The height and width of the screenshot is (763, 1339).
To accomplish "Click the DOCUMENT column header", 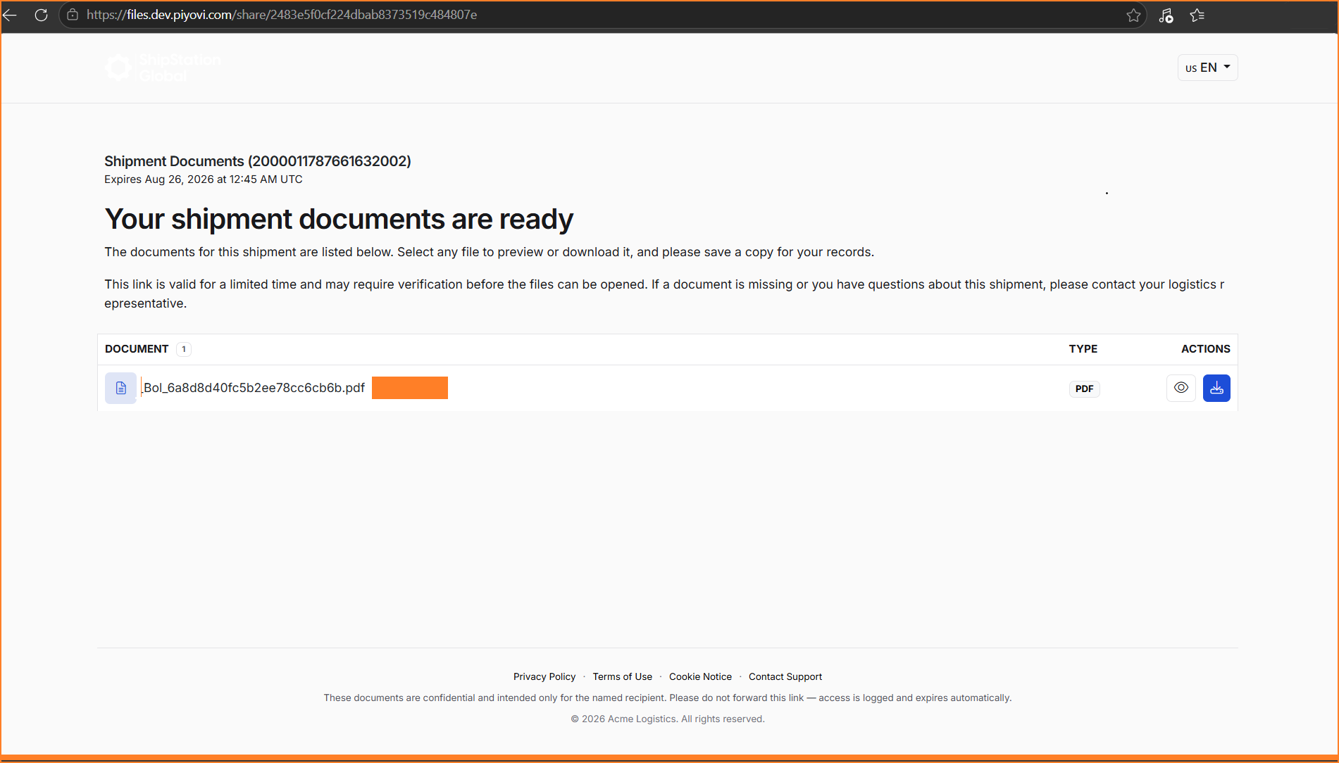I will click(137, 349).
